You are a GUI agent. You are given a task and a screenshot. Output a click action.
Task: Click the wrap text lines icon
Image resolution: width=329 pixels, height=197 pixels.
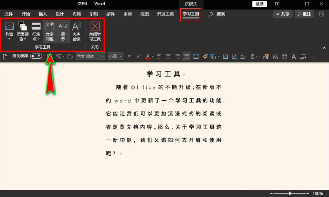pos(303,57)
